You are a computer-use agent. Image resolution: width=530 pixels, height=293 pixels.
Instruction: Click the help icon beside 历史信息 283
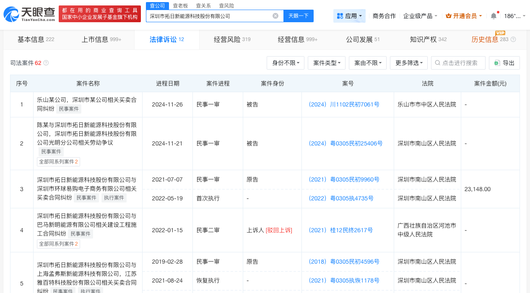coord(513,39)
